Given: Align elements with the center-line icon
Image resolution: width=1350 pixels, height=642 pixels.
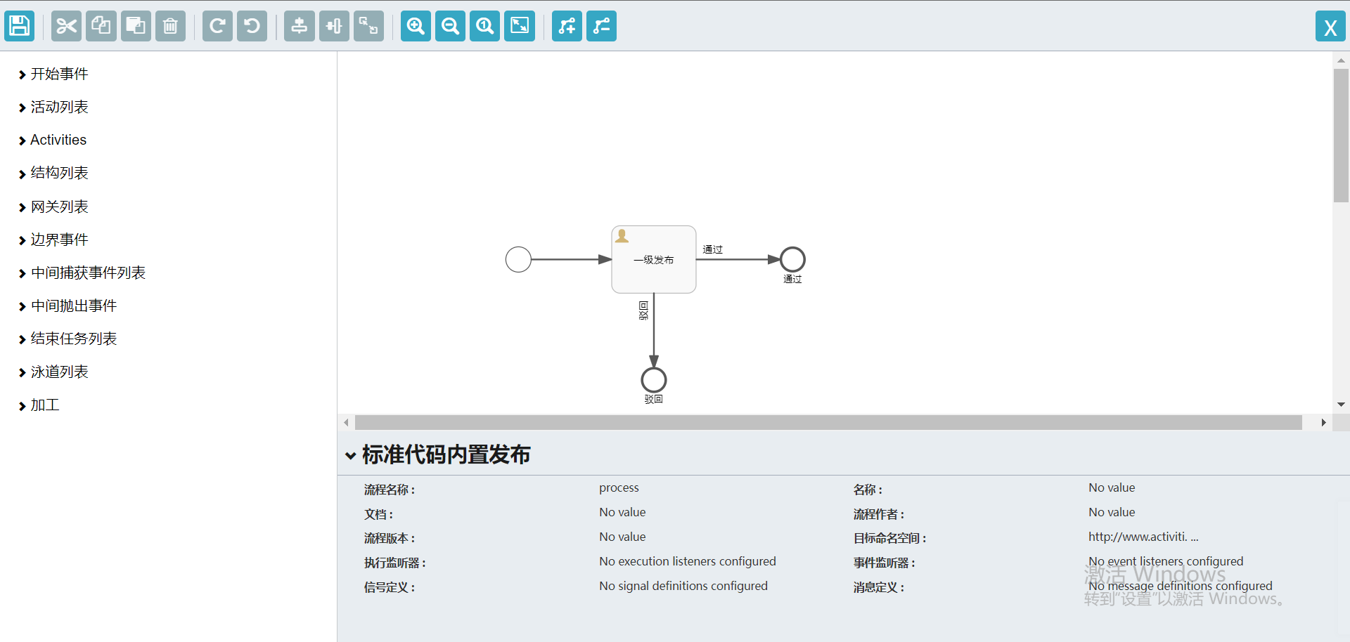Looking at the screenshot, I should pos(300,27).
